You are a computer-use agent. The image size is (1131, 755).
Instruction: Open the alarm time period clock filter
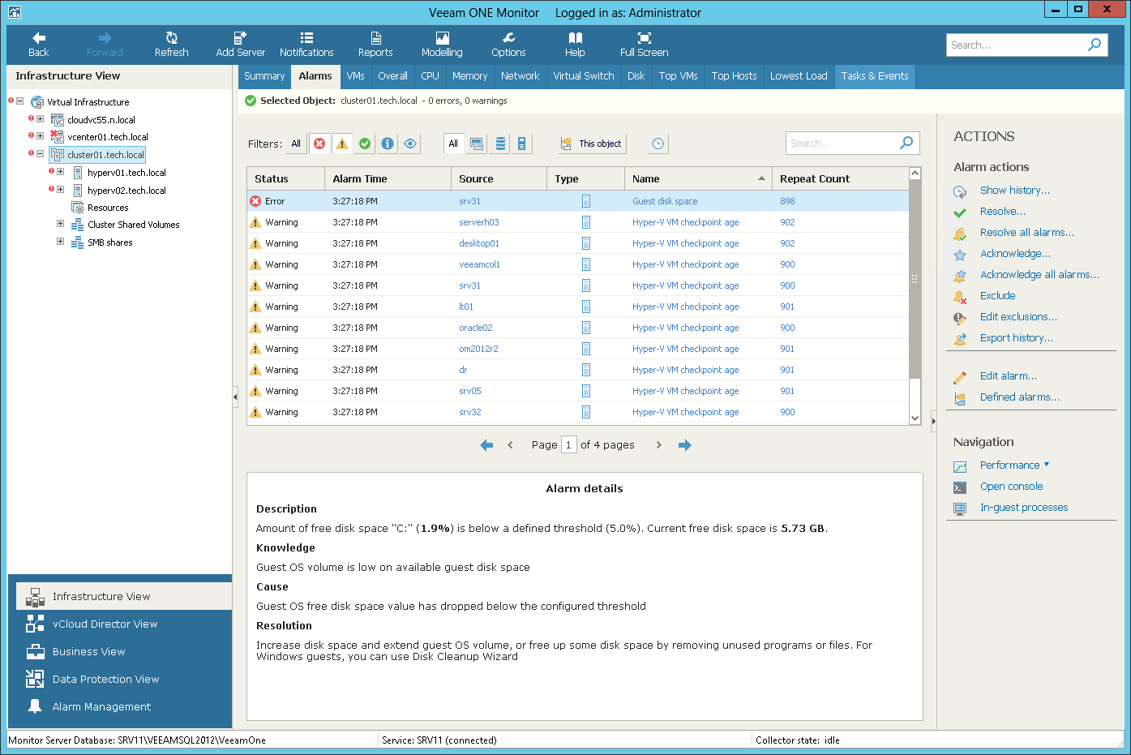pos(658,144)
